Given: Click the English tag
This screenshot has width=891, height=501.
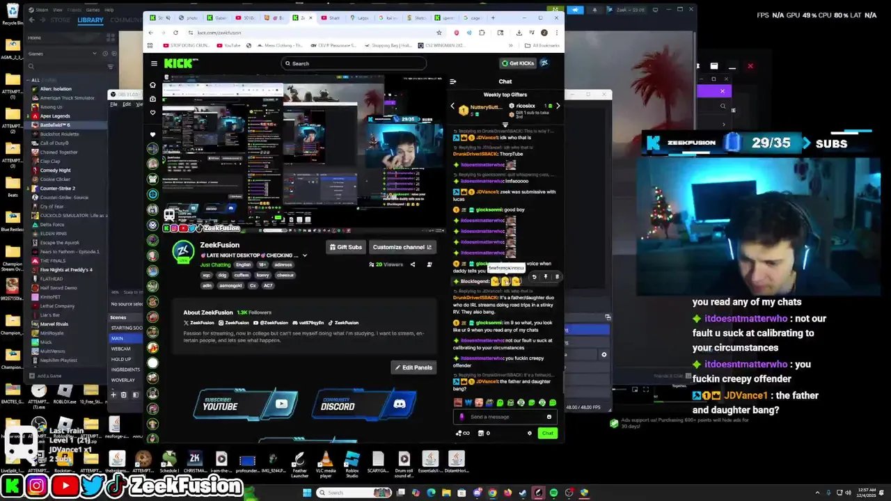Looking at the screenshot, I should pyautogui.click(x=243, y=265).
